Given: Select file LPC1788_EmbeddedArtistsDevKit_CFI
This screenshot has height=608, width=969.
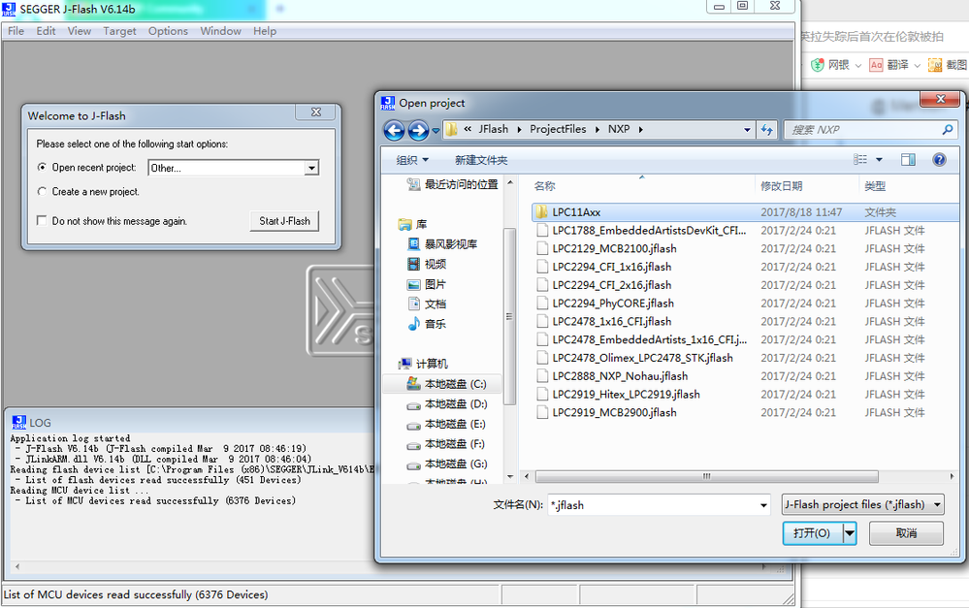Looking at the screenshot, I should (x=649, y=231).
